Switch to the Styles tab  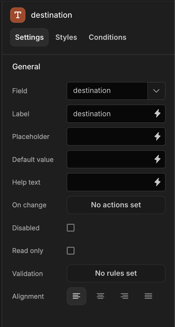click(66, 37)
